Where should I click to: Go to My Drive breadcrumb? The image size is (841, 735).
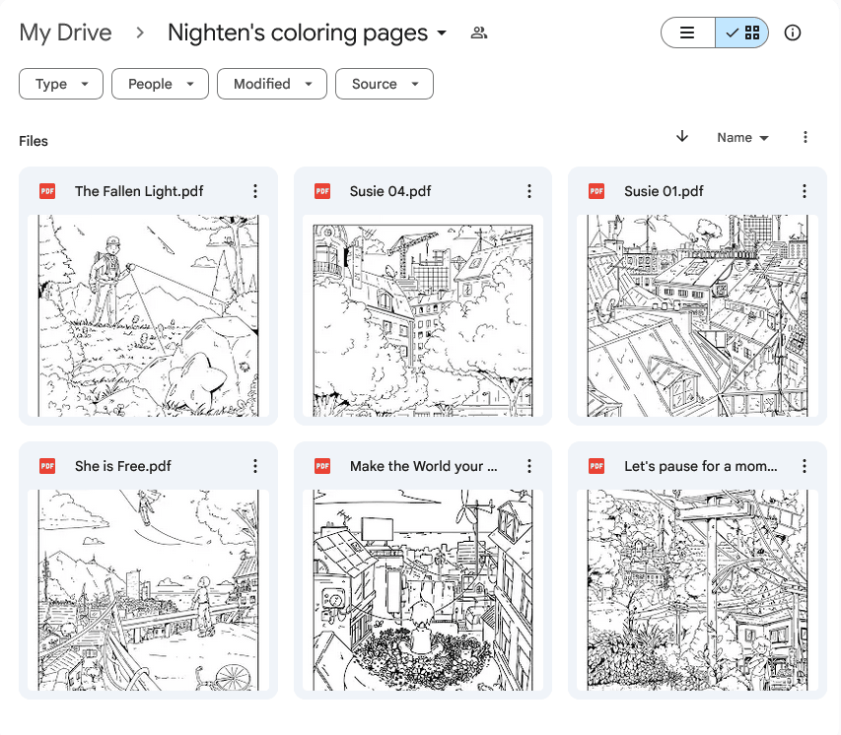[65, 33]
